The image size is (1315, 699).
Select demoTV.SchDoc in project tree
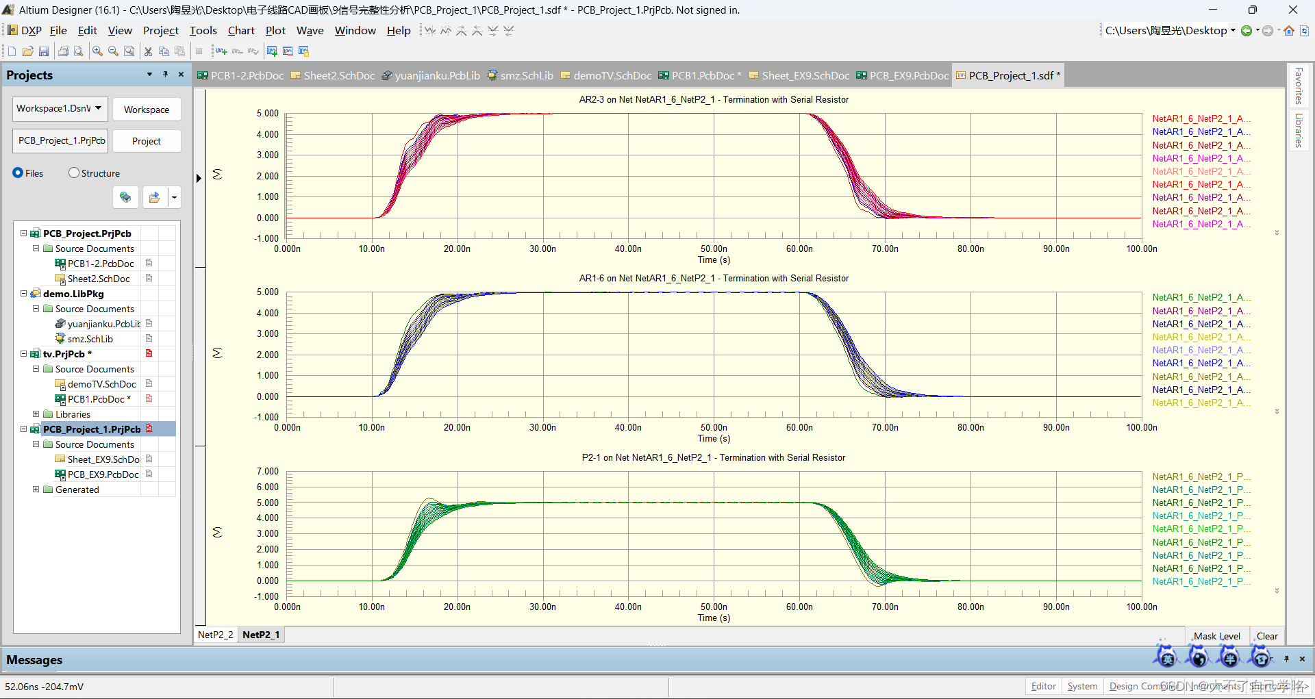(101, 384)
